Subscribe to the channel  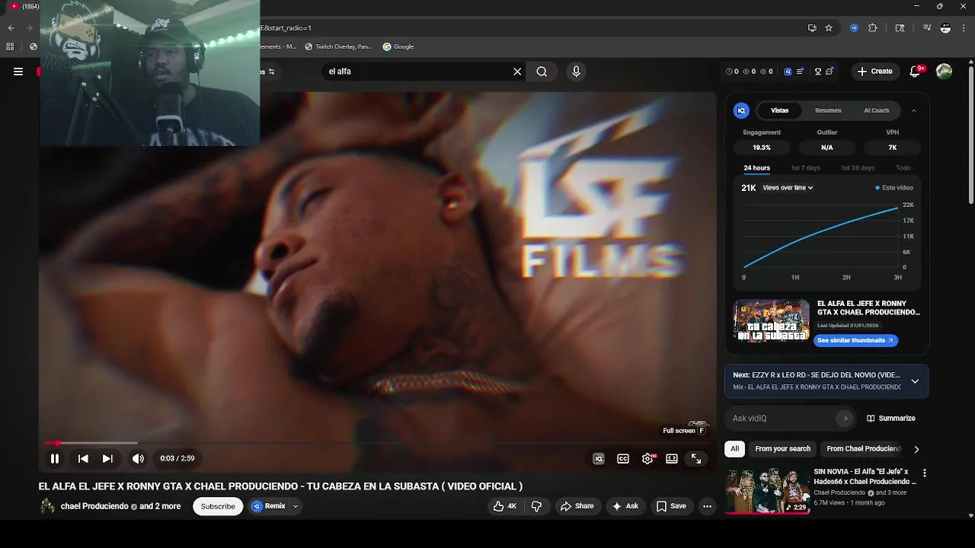point(218,506)
